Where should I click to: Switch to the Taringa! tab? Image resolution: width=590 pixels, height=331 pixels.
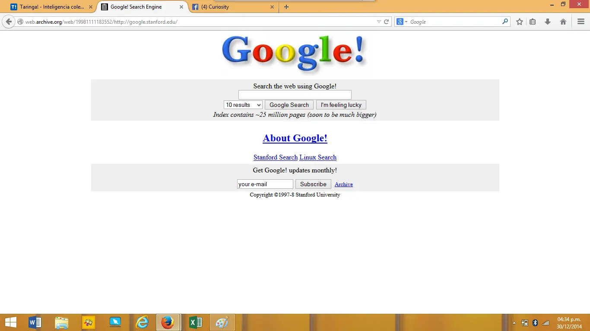[51, 7]
